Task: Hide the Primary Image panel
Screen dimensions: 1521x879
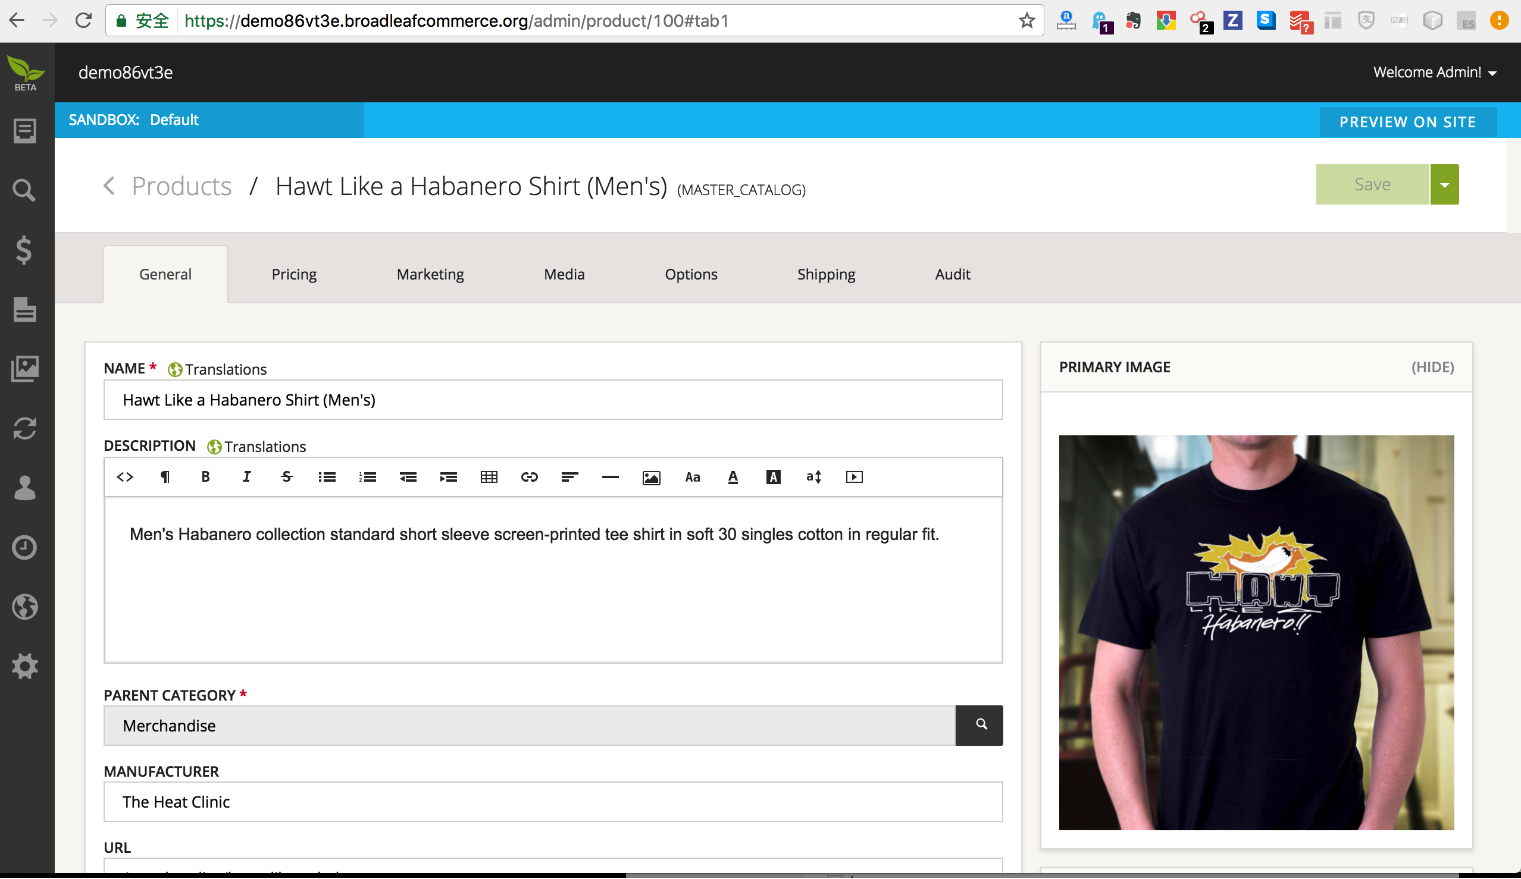Action: click(1432, 367)
